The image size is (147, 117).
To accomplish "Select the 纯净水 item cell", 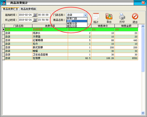I will (x=50, y=33).
